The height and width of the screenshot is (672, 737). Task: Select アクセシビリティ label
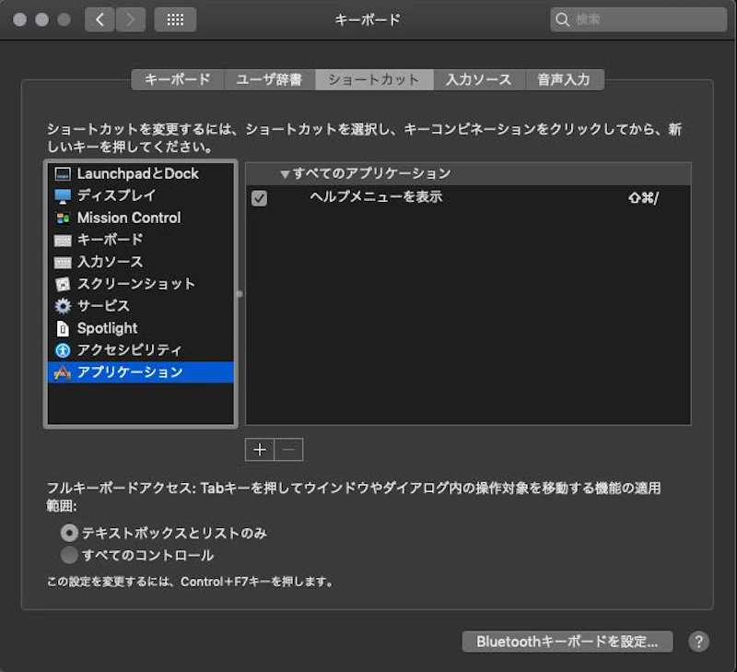(129, 350)
